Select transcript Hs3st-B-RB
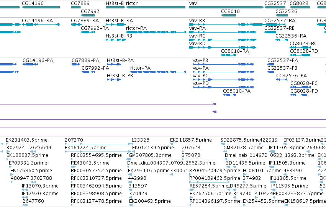Viewport: 326px width, 207px height. tap(119, 36)
